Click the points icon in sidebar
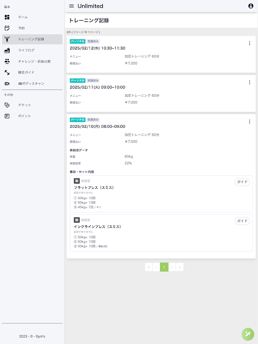The width and height of the screenshot is (258, 344). point(7,116)
